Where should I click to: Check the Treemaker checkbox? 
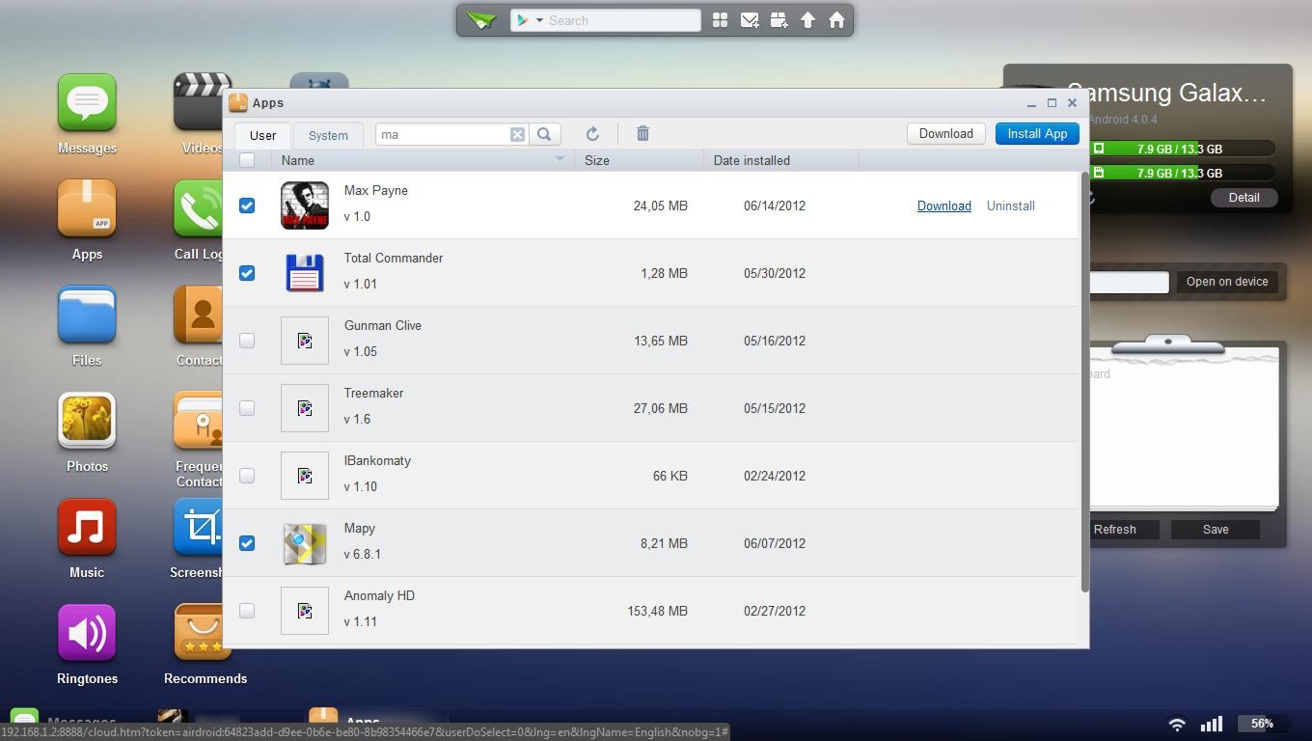[247, 408]
